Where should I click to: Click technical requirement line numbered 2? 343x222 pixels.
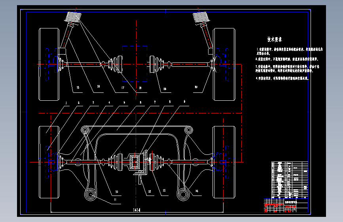(x=287, y=59)
